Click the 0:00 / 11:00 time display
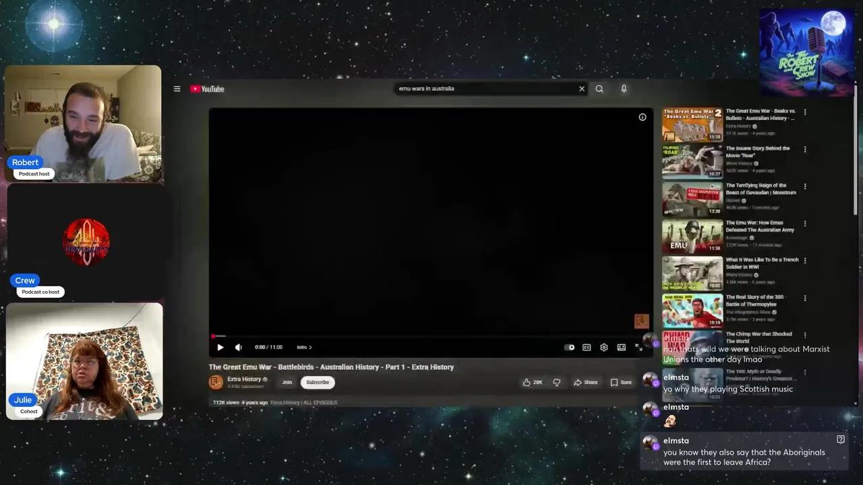The image size is (863, 485). coord(268,348)
